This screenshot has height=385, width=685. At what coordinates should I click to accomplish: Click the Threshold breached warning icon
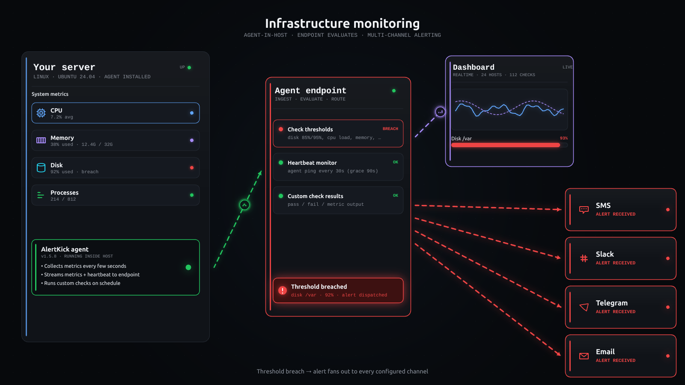pos(283,290)
